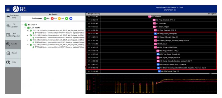Switch to the Results sidebar tab
Image resolution: width=222 pixels, height=98 pixels.
point(13,44)
